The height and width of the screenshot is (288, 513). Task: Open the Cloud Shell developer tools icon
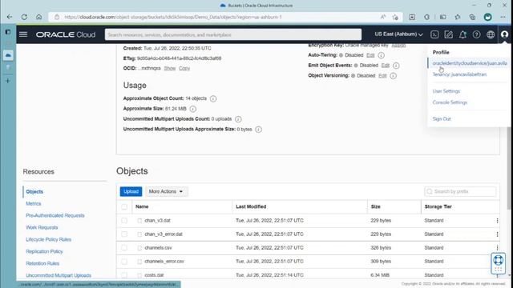point(434,34)
